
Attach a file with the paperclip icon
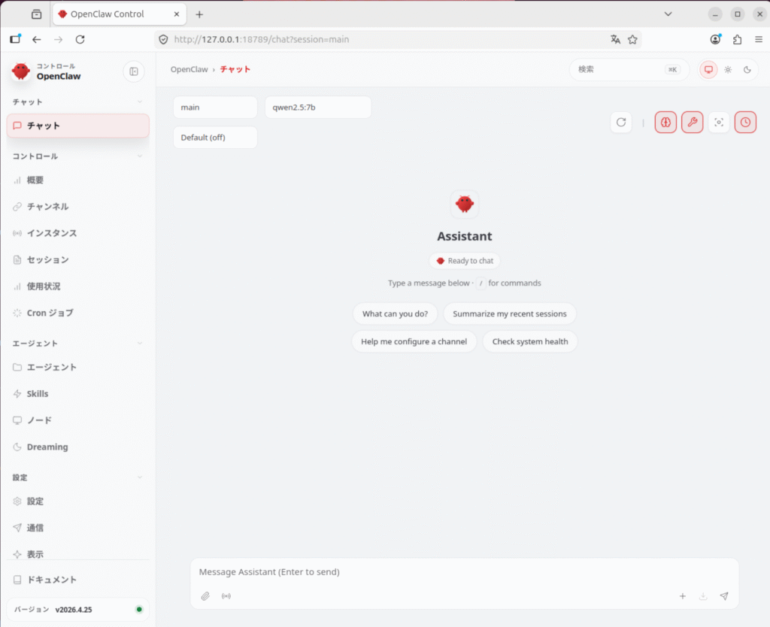[205, 596]
